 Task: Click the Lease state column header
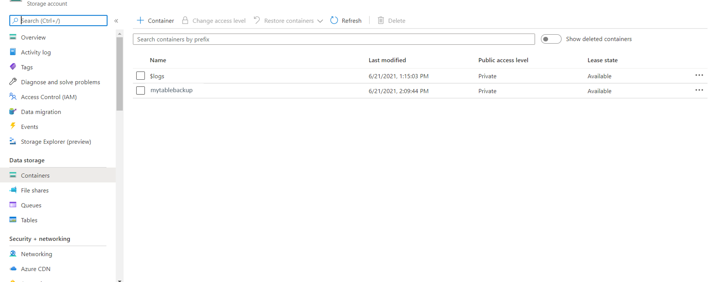[602, 60]
